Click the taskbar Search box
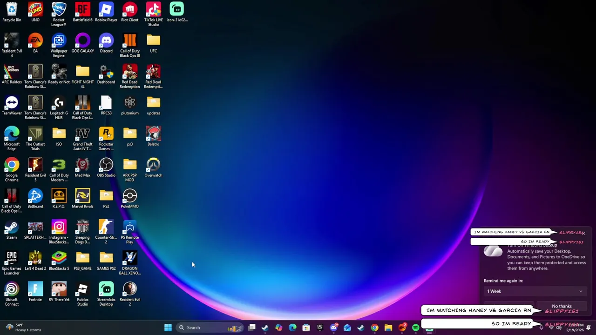 210,328
